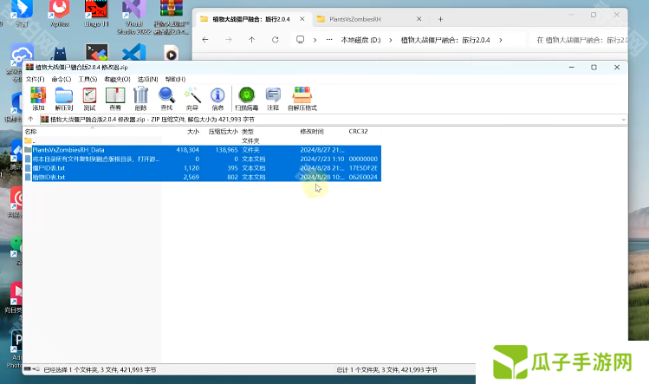Click 本地磁盘 (D:) breadcrumb in Explorer

(x=360, y=40)
